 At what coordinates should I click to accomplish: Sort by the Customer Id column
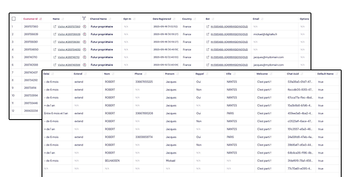coord(41,19)
